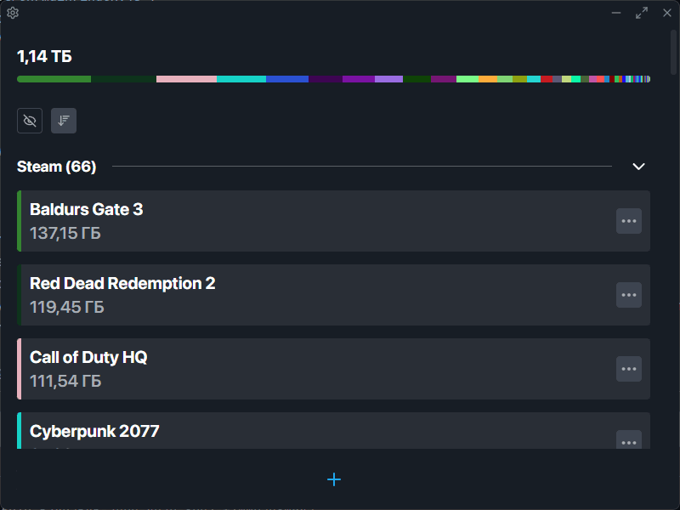Click the chevron next to Steam (66)
This screenshot has width=680, height=510.
click(x=638, y=167)
